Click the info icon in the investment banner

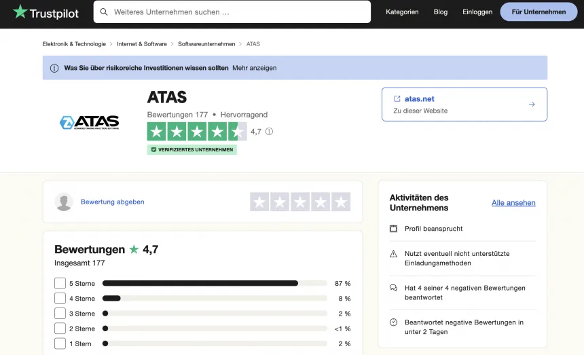click(54, 68)
